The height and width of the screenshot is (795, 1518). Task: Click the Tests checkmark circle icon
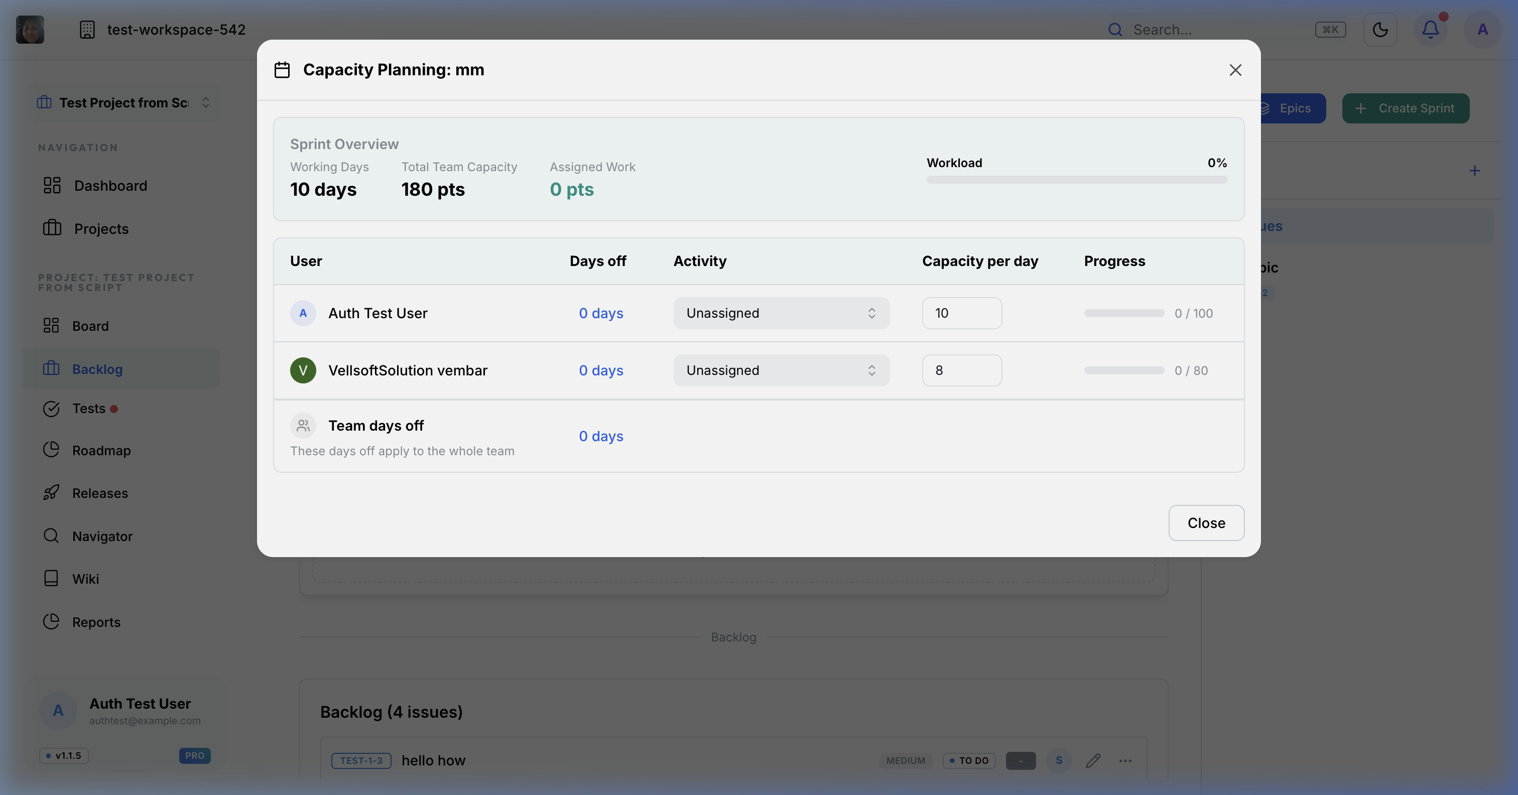[x=51, y=409]
